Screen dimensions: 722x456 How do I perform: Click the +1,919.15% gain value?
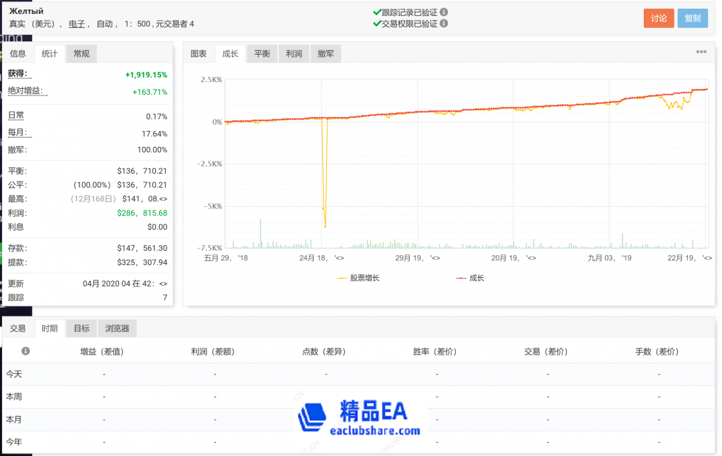(x=146, y=75)
